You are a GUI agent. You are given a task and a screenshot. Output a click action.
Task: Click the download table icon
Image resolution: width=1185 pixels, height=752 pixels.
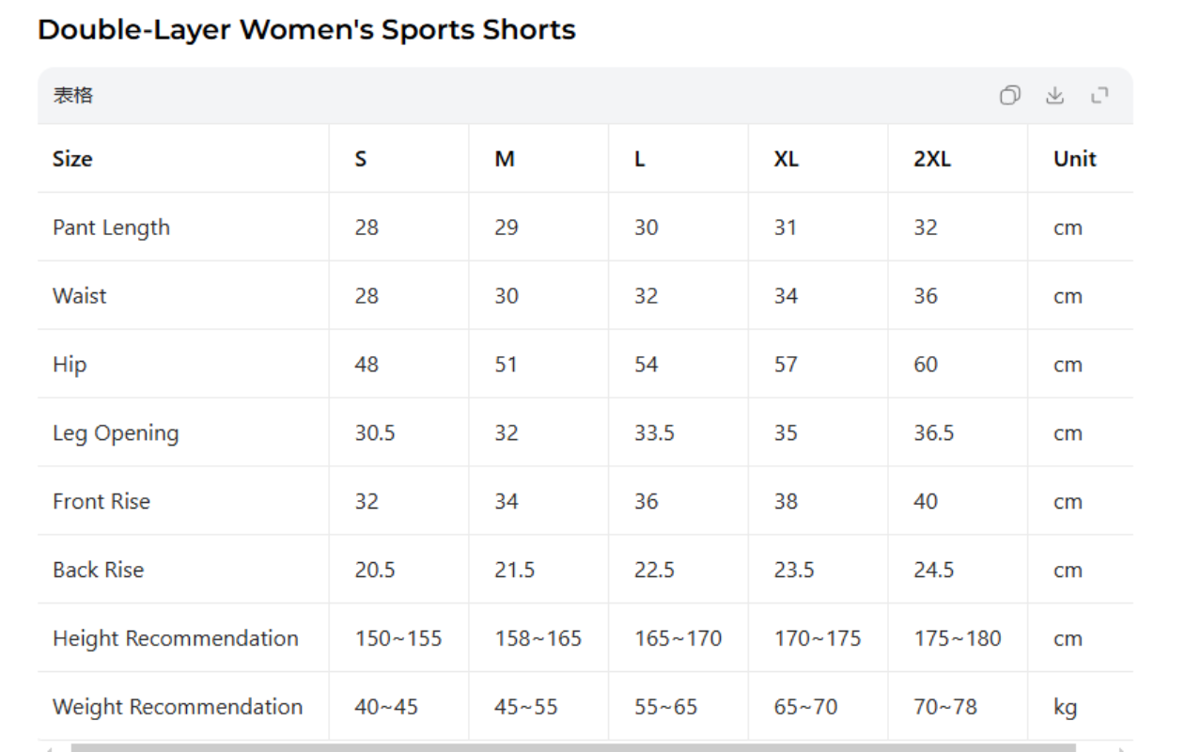point(1055,95)
